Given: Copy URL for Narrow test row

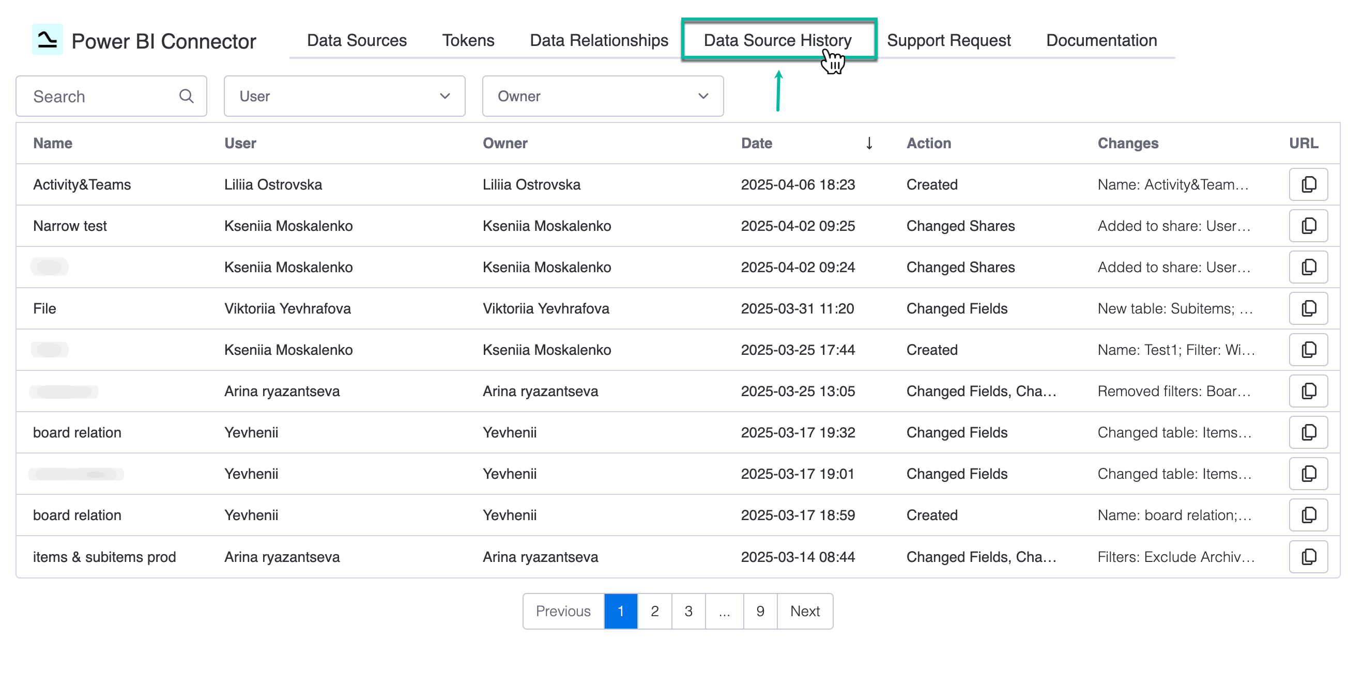Looking at the screenshot, I should click(1308, 226).
